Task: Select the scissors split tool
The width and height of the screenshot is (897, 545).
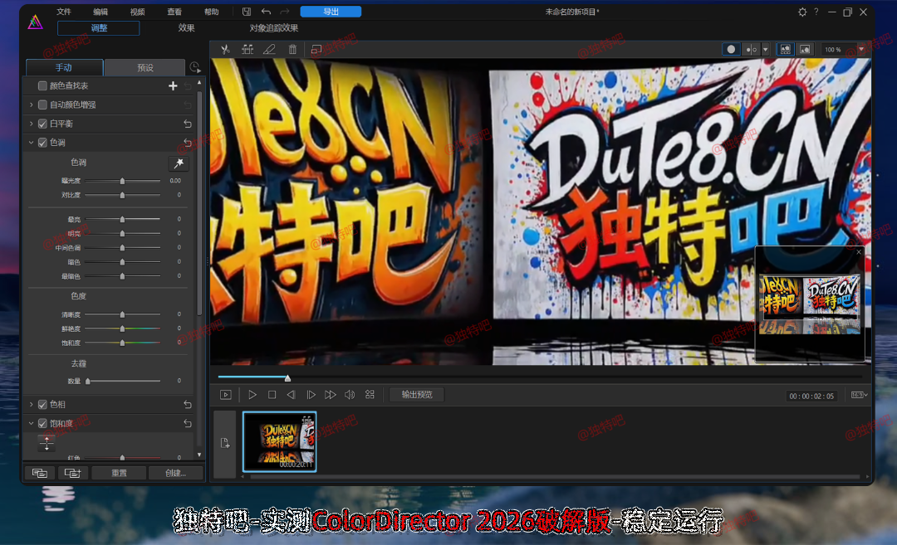Action: [225, 50]
